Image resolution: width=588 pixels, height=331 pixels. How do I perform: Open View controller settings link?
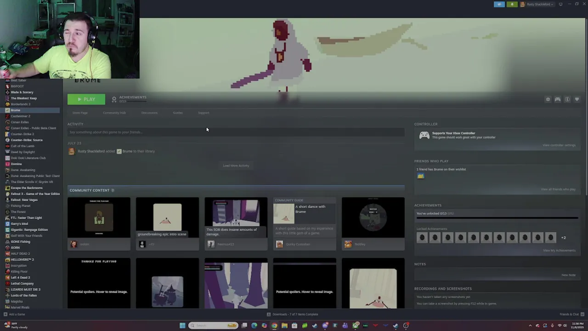(559, 145)
